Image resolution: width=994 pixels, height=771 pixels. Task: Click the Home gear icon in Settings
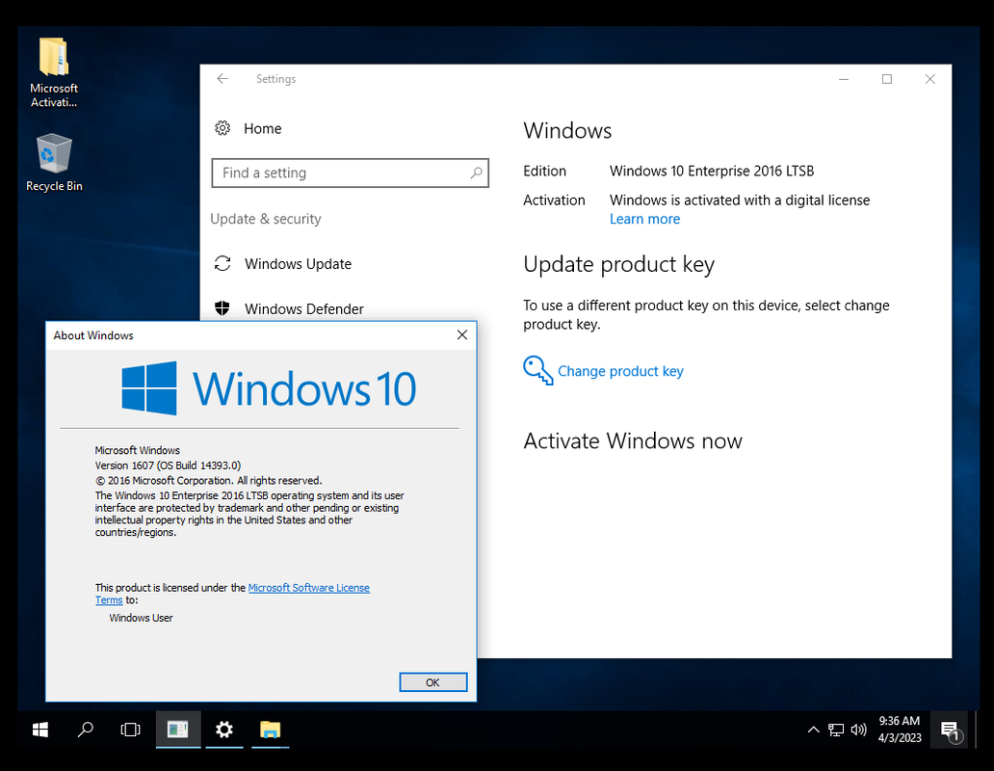[x=222, y=128]
